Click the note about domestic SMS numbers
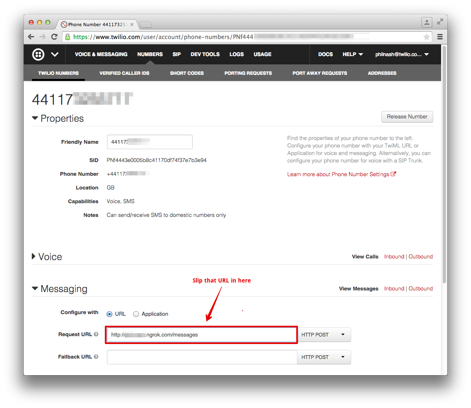The image size is (471, 408). (166, 215)
